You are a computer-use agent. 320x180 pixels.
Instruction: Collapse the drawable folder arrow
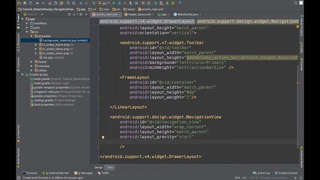pos(31,36)
